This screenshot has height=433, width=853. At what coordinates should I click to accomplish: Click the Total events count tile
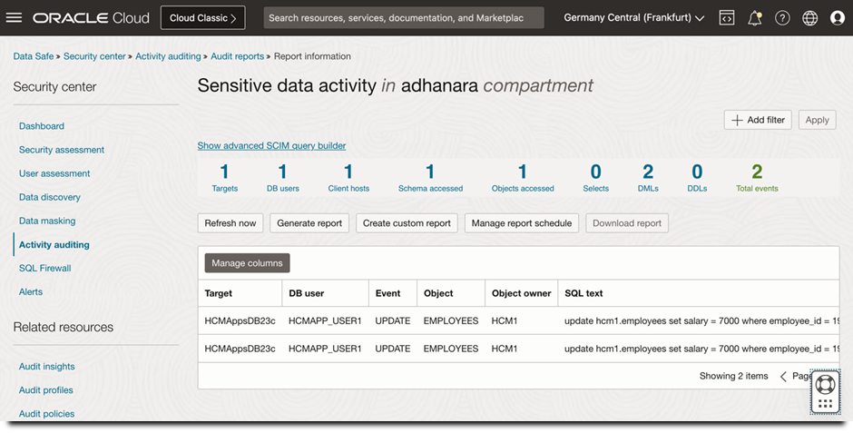coord(757,179)
